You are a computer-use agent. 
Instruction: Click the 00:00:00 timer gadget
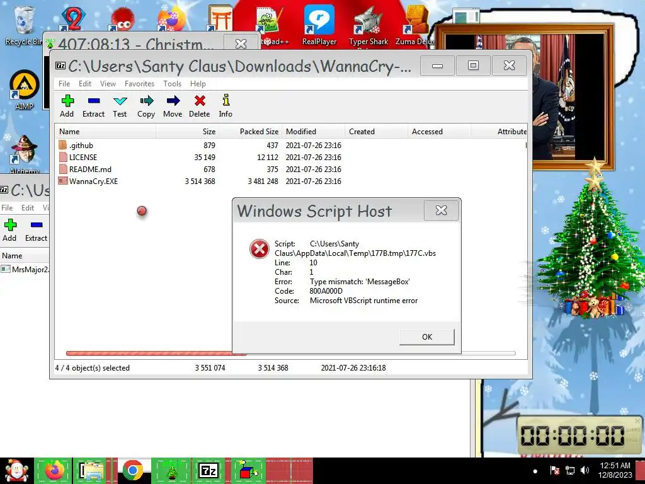578,435
